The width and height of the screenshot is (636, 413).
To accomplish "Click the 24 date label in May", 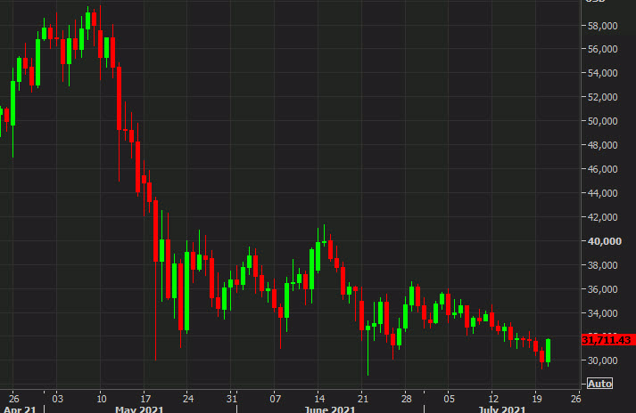I will 188,399.
